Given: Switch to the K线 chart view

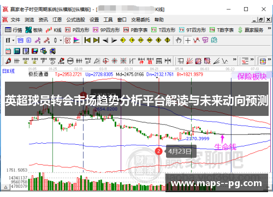Looking at the screenshot, I should [54, 30].
